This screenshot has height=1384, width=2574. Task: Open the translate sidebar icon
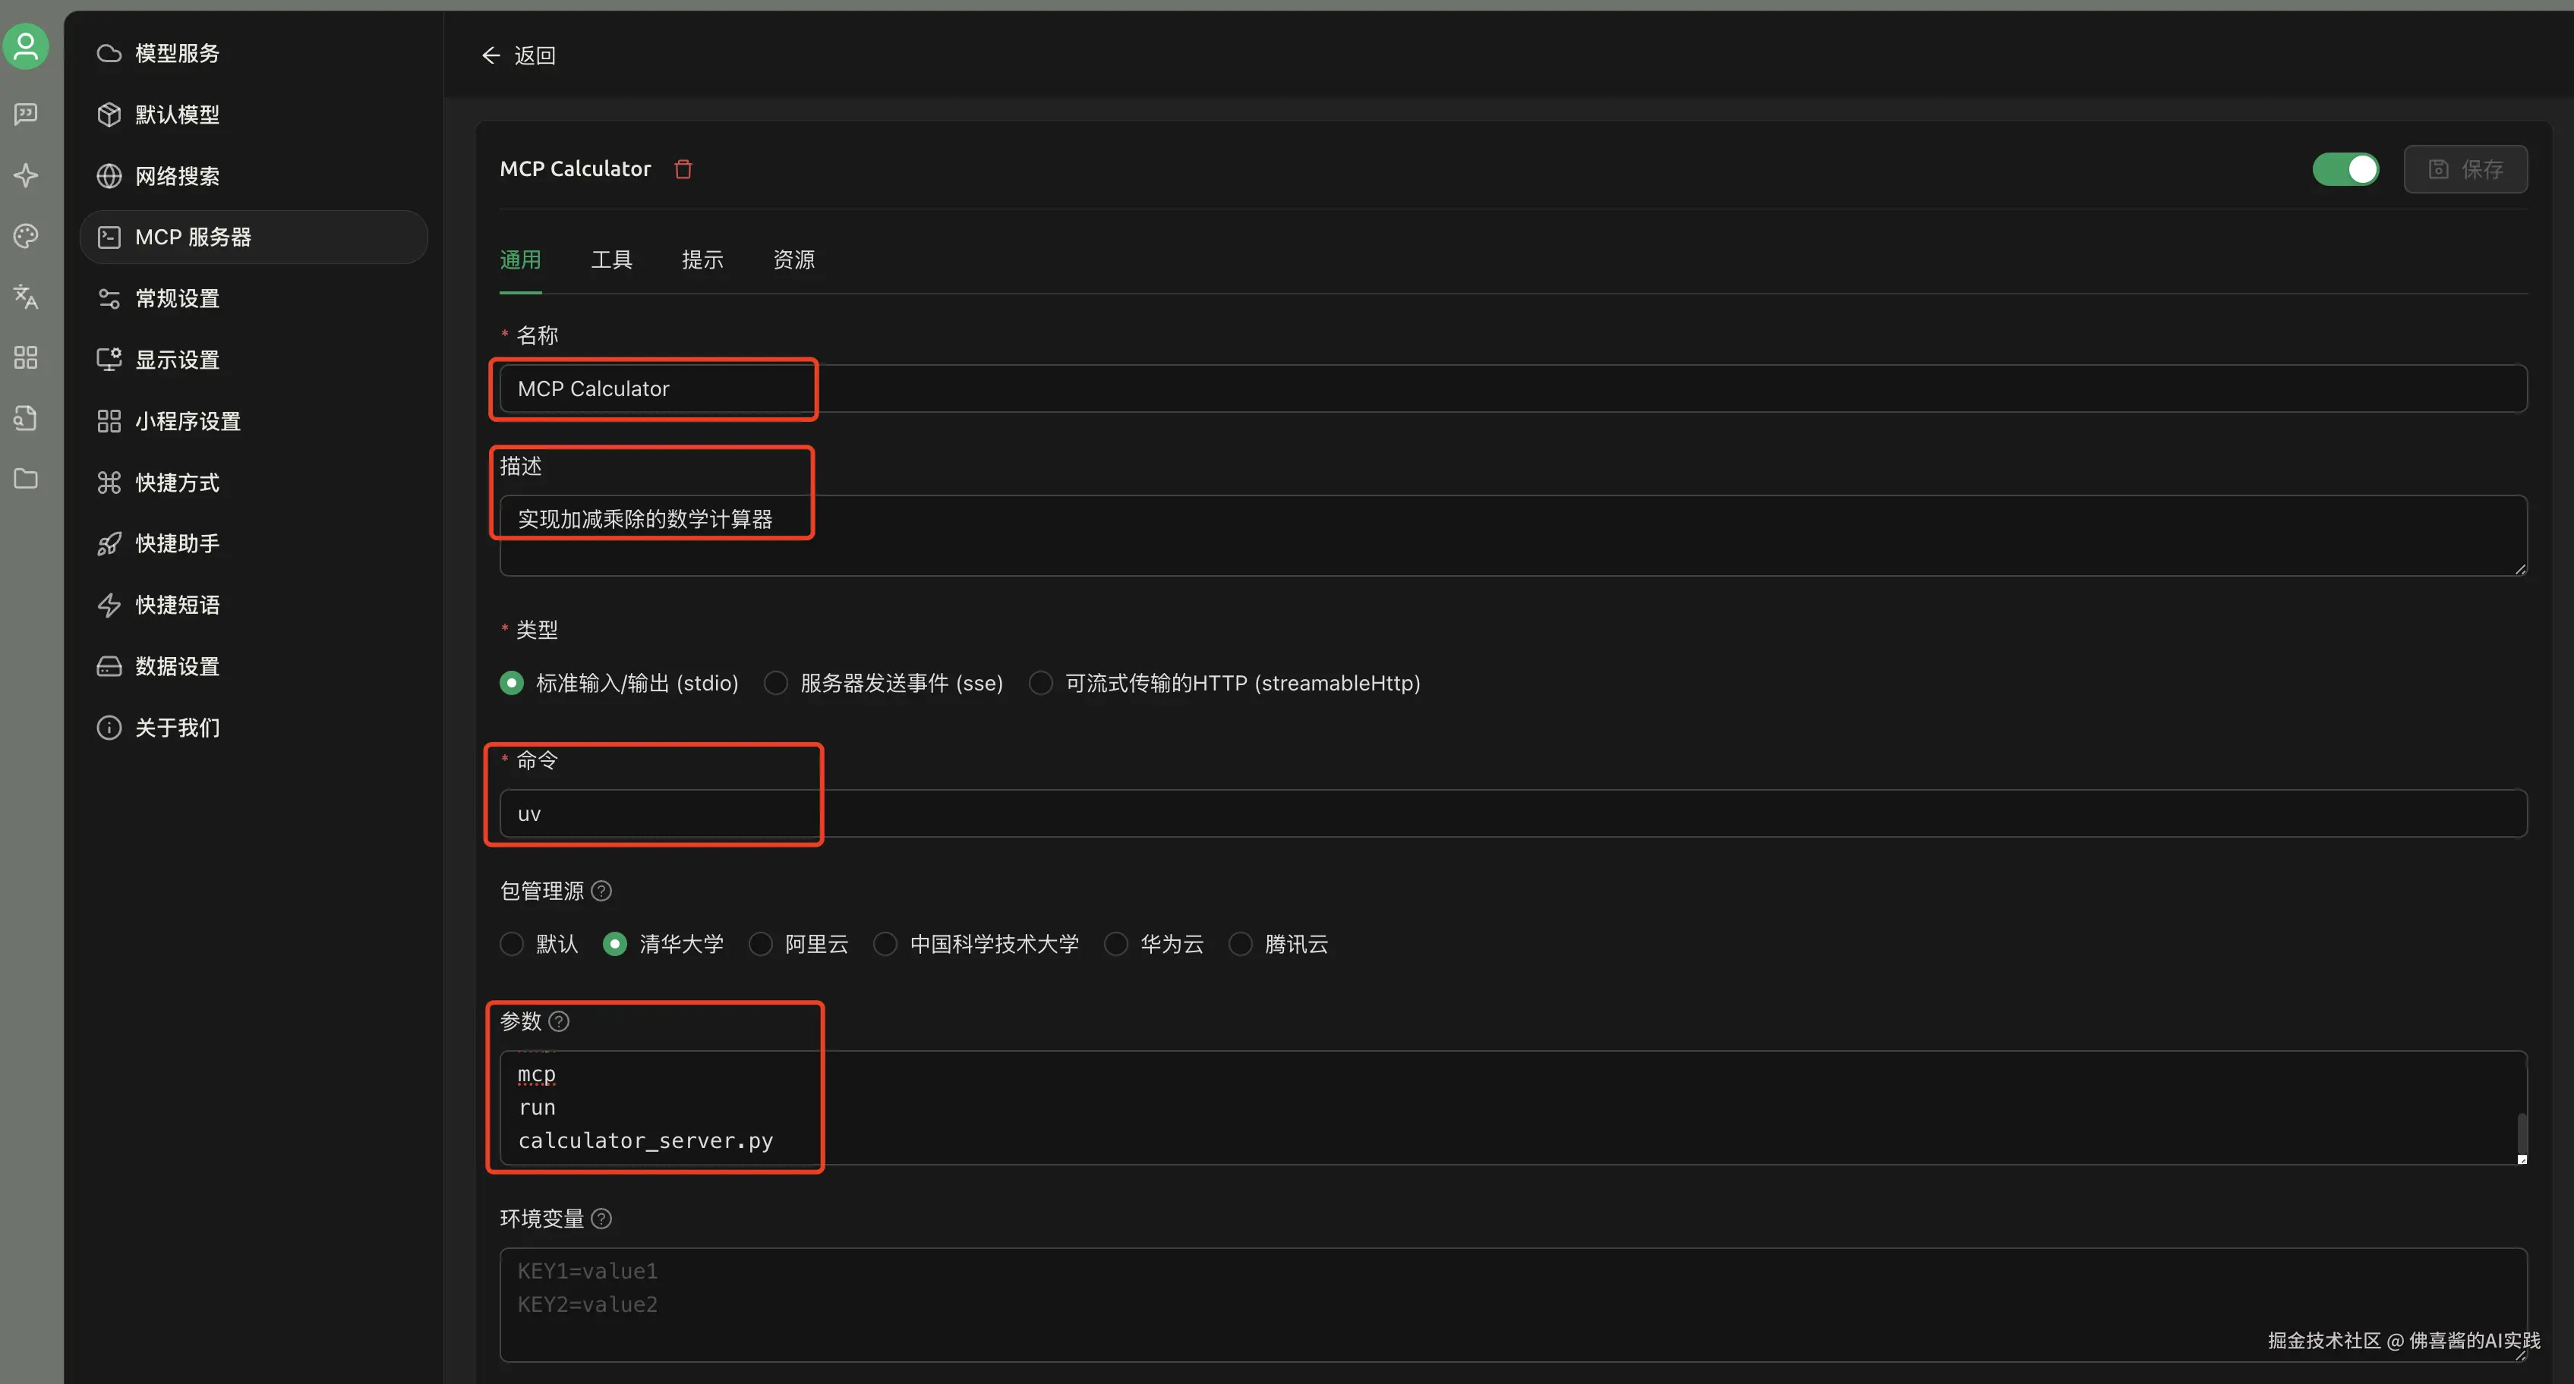pyautogui.click(x=26, y=297)
